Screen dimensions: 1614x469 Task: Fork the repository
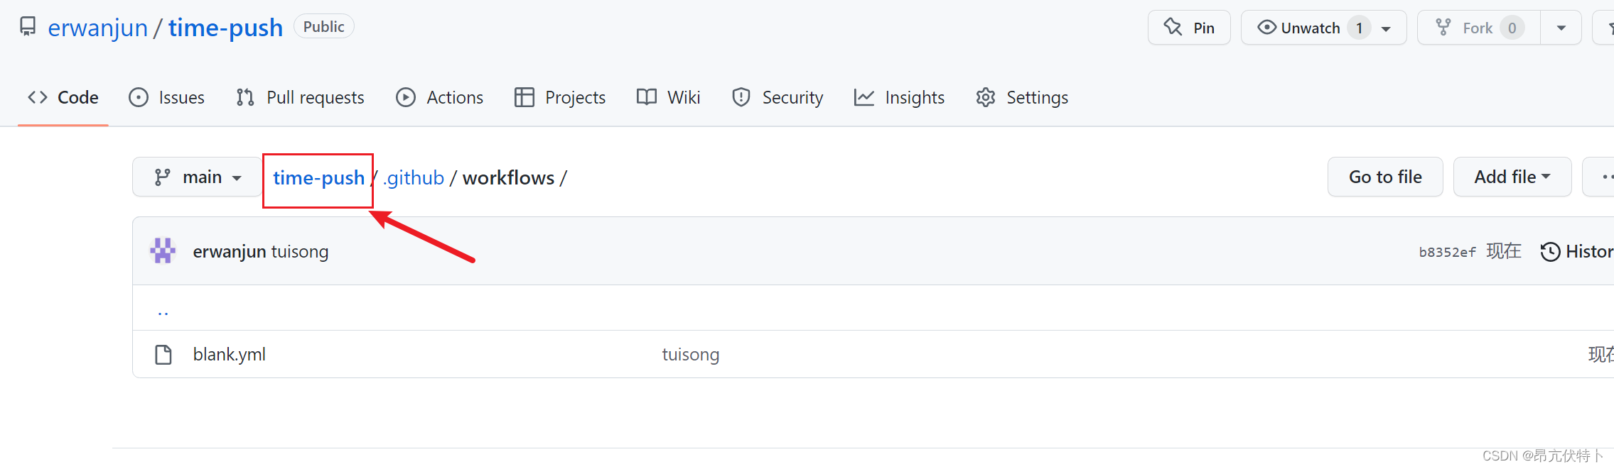pos(1479,28)
